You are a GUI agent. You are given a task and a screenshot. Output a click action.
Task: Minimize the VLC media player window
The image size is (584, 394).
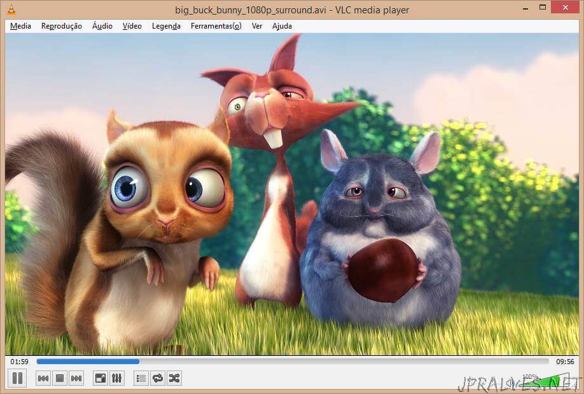coord(525,8)
